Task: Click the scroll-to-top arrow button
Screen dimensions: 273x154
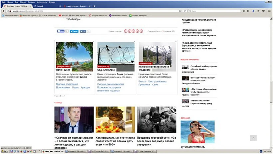Action: coord(253,138)
